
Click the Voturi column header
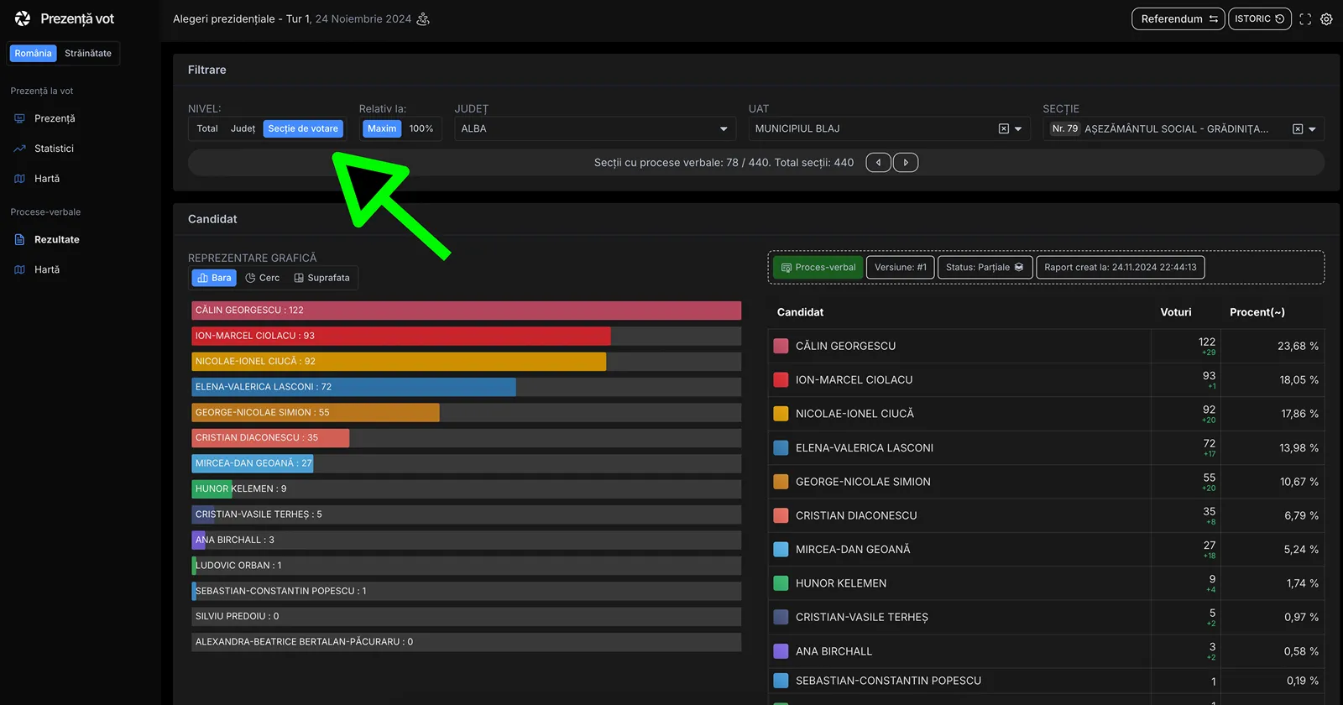tap(1175, 312)
